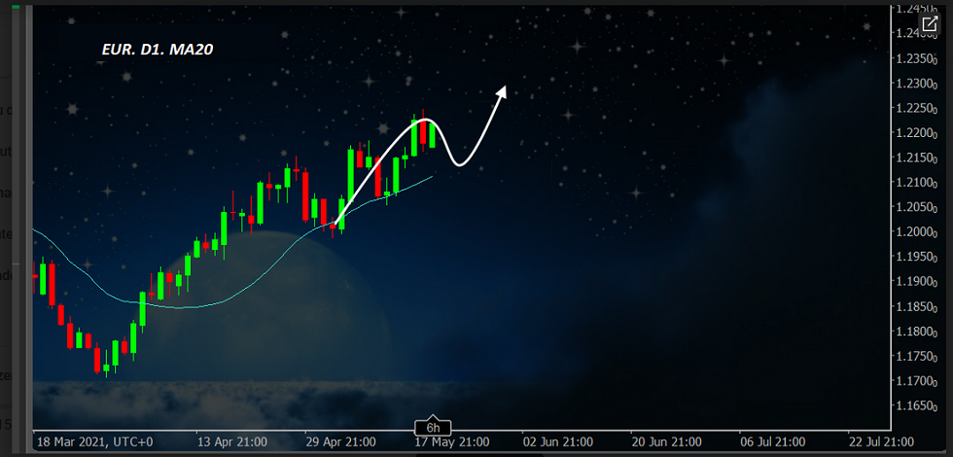Click the 29 Apr 21:00 date label

point(340,441)
